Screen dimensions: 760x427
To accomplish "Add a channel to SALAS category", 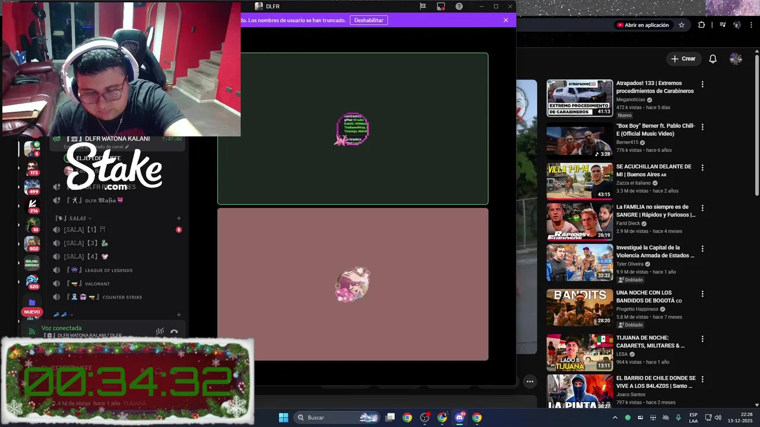I will click(x=179, y=218).
